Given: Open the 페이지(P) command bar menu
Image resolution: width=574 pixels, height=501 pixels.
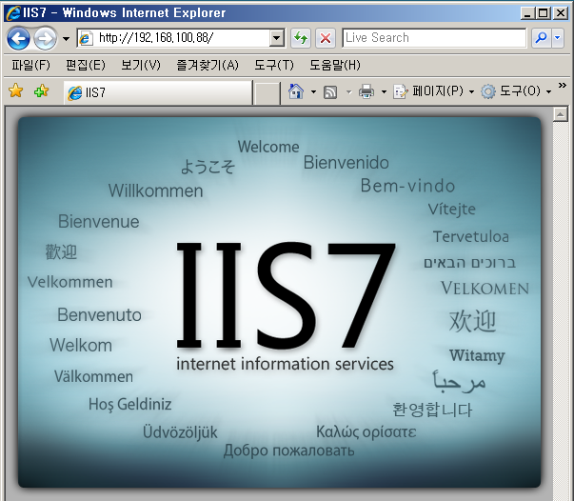Looking at the screenshot, I should tap(433, 91).
